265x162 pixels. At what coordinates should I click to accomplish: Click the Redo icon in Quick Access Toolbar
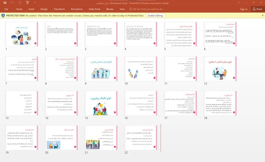20,3
